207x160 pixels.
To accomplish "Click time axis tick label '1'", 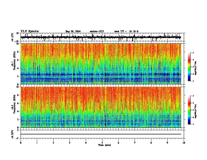I will [37, 143].
